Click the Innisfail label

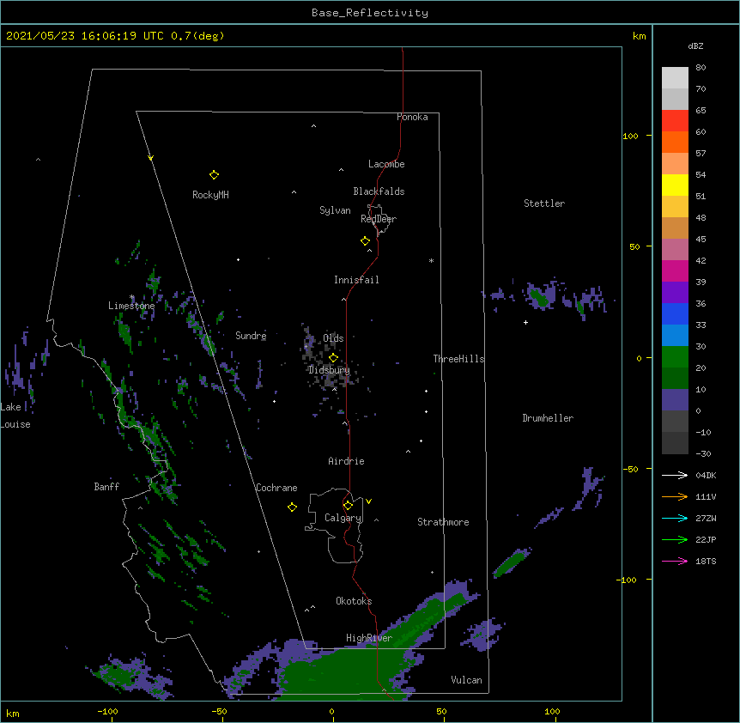click(x=356, y=280)
